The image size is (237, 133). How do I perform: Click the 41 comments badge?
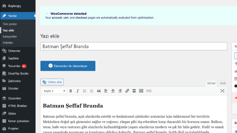[x=24, y=66]
